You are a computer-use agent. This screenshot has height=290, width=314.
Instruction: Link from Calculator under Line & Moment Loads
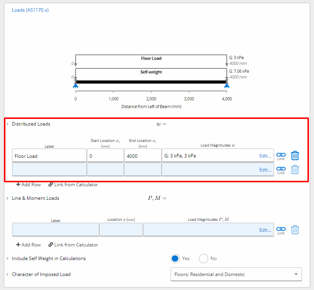pos(73,245)
